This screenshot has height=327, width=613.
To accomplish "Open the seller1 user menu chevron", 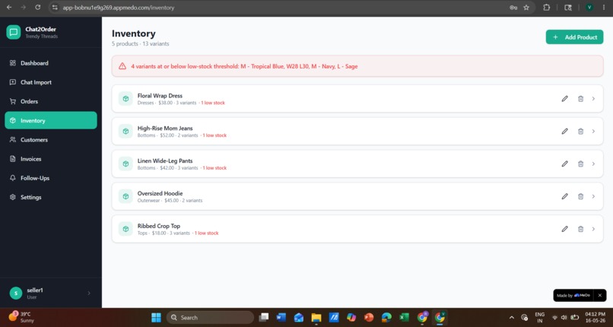I will coord(89,293).
